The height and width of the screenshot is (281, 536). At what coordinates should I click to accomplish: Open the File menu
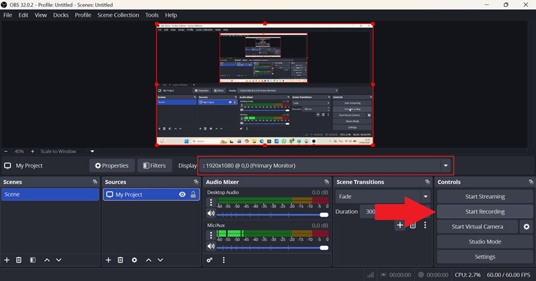7,15
